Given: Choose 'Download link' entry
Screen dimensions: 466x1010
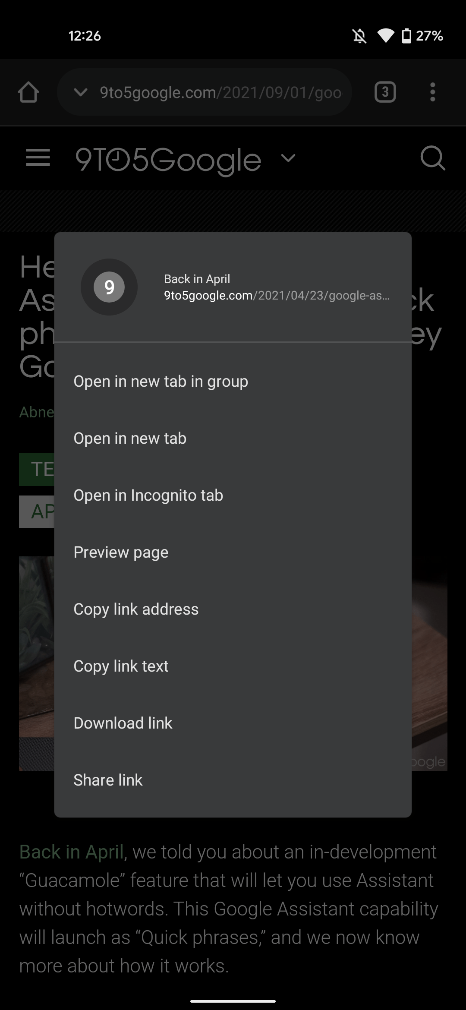Looking at the screenshot, I should 233,723.
